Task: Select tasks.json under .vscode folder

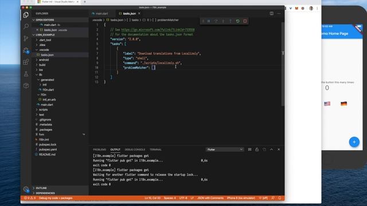Action: (47, 55)
